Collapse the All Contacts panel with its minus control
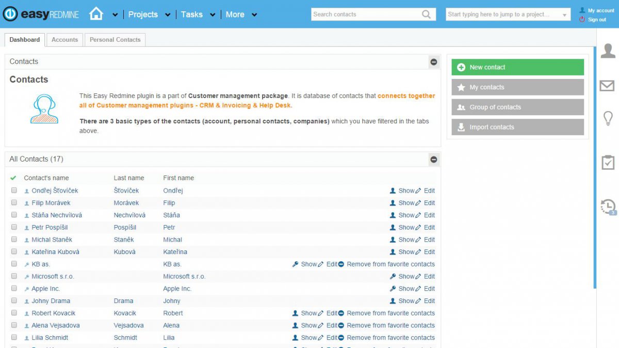619x348 pixels. coord(433,160)
